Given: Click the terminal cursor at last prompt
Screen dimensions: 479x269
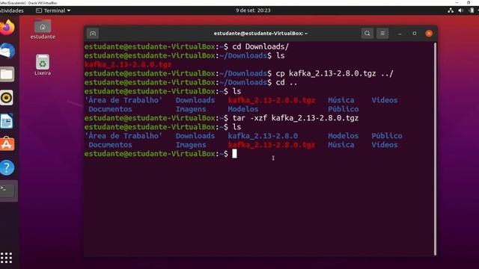Looking at the screenshot, I should [x=234, y=154].
